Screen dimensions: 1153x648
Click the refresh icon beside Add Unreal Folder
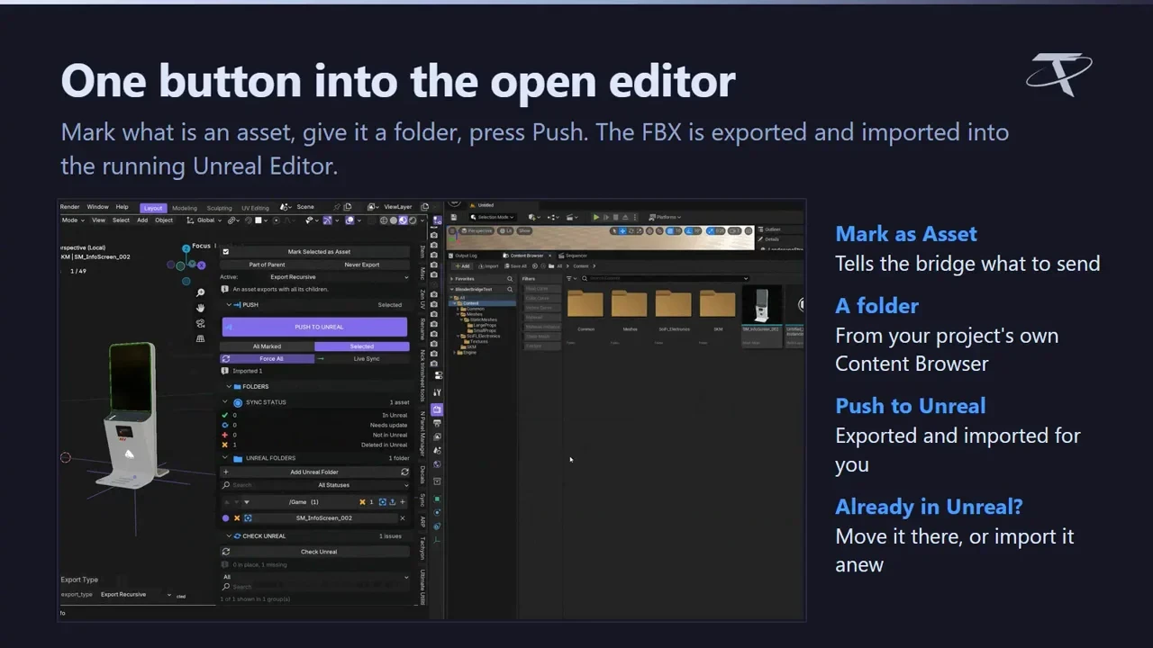(x=404, y=472)
